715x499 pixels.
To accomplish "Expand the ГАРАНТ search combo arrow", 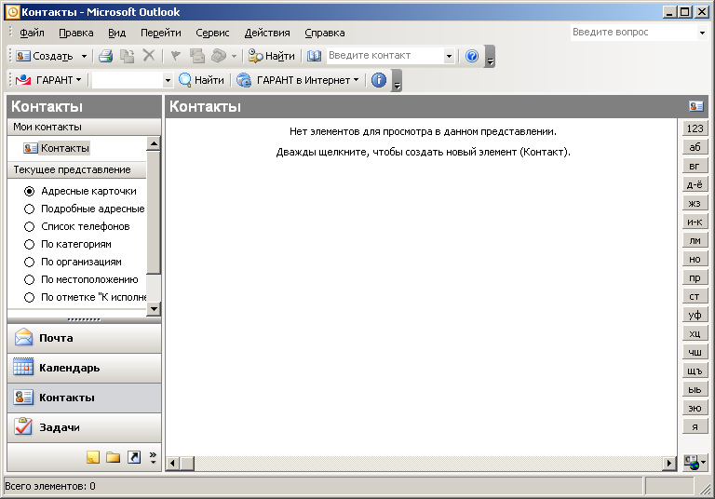I will [x=168, y=80].
